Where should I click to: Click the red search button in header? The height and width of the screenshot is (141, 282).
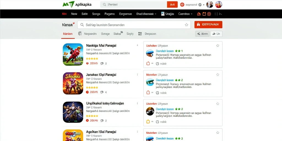172,4
